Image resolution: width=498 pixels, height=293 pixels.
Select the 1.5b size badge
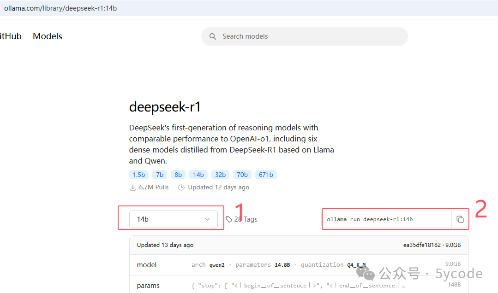tap(138, 175)
